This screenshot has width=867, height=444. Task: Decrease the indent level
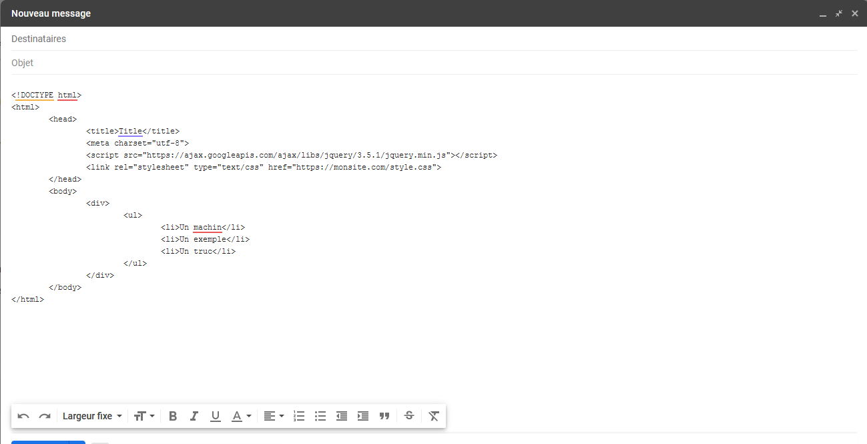coord(342,416)
